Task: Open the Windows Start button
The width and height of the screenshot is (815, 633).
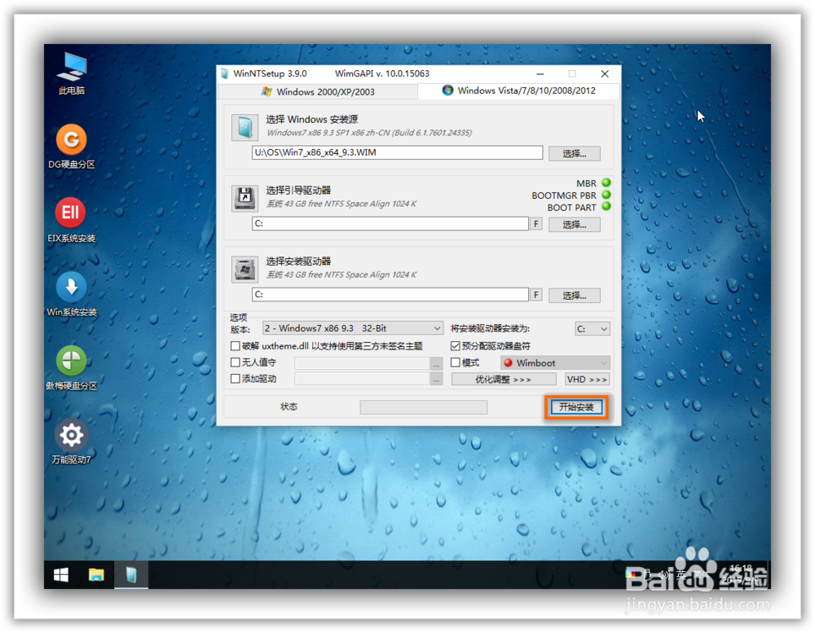Action: point(61,575)
